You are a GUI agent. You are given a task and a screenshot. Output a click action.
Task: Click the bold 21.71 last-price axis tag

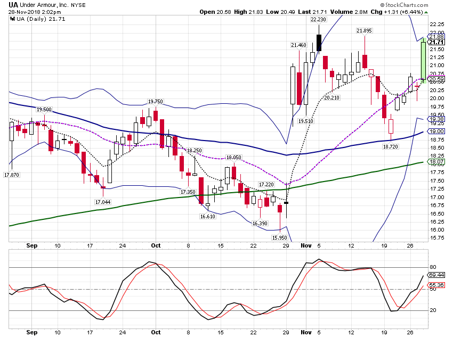436,43
